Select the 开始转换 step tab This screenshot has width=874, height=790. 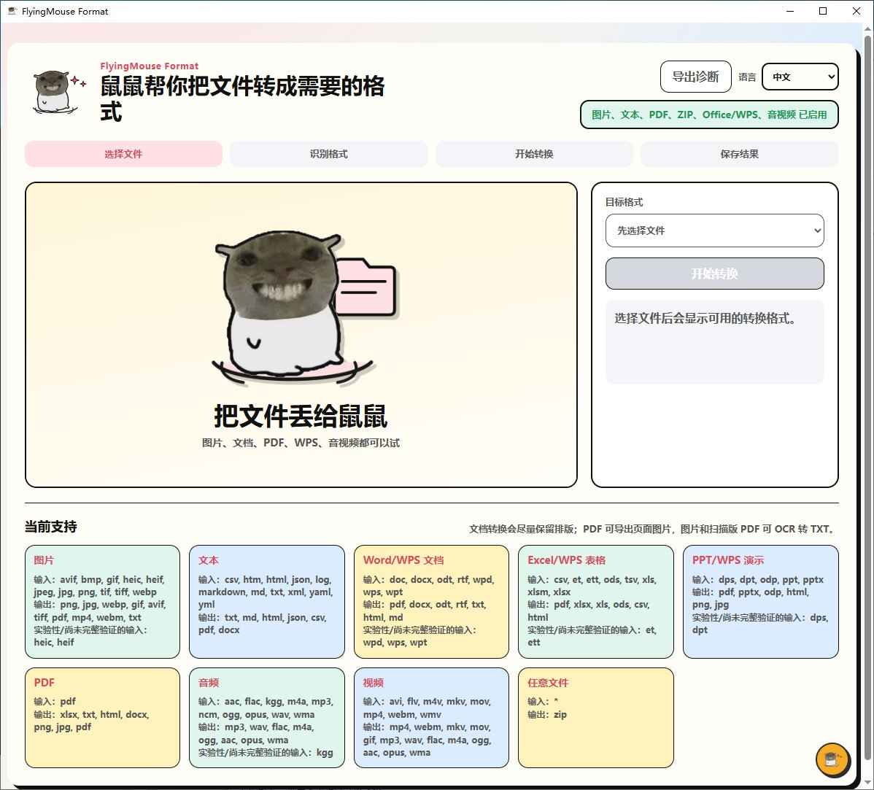(x=534, y=154)
